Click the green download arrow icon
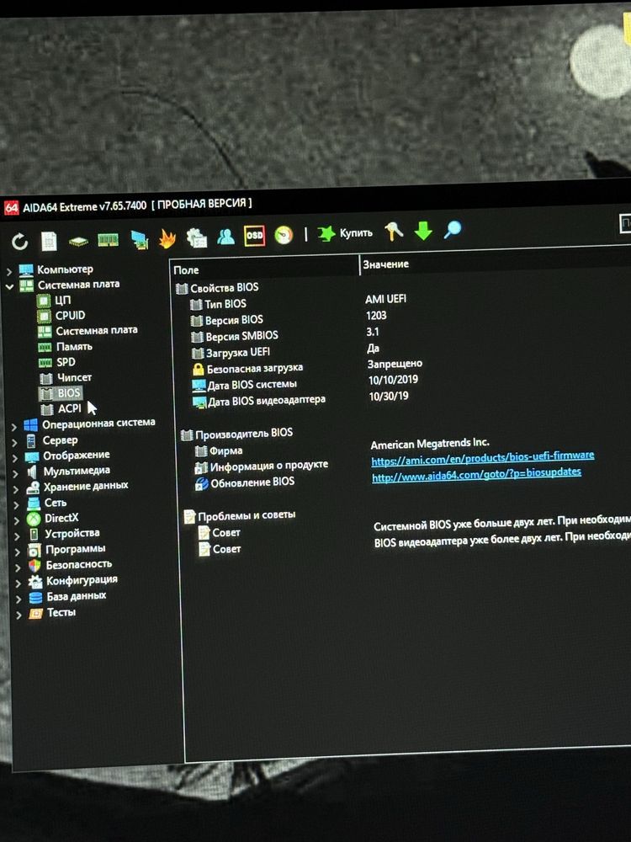This screenshot has width=631, height=842. (423, 231)
